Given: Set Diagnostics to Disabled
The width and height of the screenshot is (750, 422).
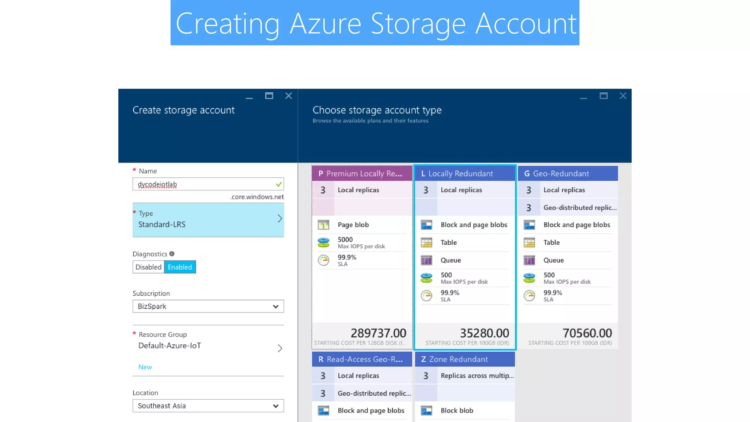Looking at the screenshot, I should tap(148, 267).
